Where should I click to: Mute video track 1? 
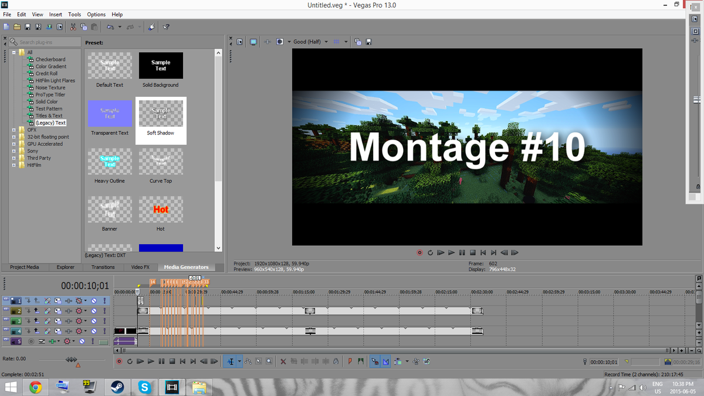tap(94, 301)
